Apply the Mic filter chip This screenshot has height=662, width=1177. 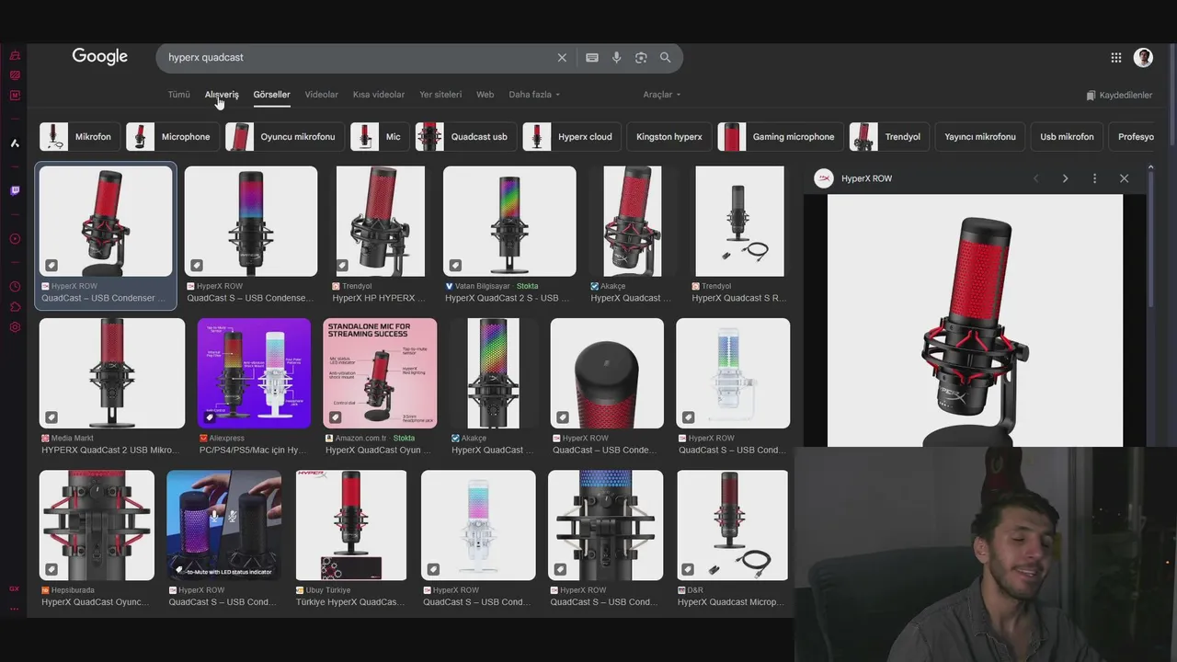(380, 137)
